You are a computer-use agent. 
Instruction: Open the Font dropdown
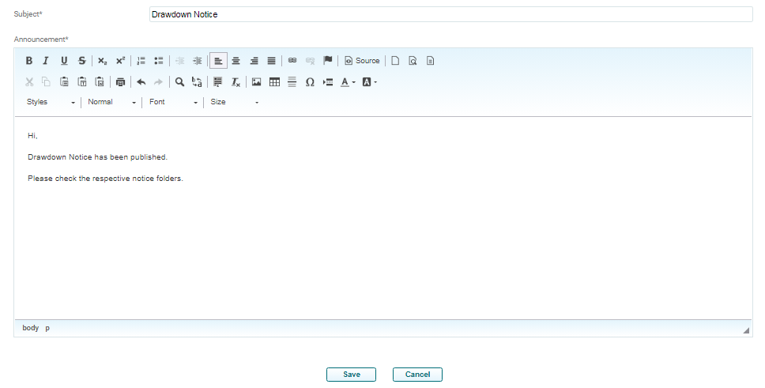(x=173, y=102)
